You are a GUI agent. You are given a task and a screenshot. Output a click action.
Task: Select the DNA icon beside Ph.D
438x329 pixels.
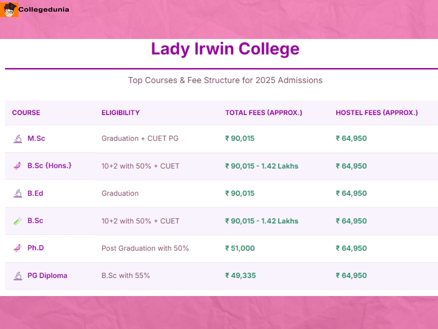(x=18, y=248)
